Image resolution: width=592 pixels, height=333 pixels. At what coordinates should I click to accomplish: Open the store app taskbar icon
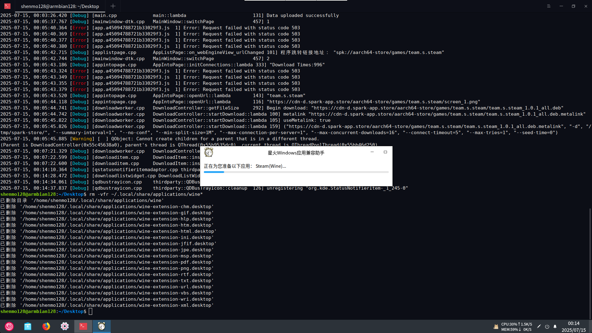tap(28, 326)
